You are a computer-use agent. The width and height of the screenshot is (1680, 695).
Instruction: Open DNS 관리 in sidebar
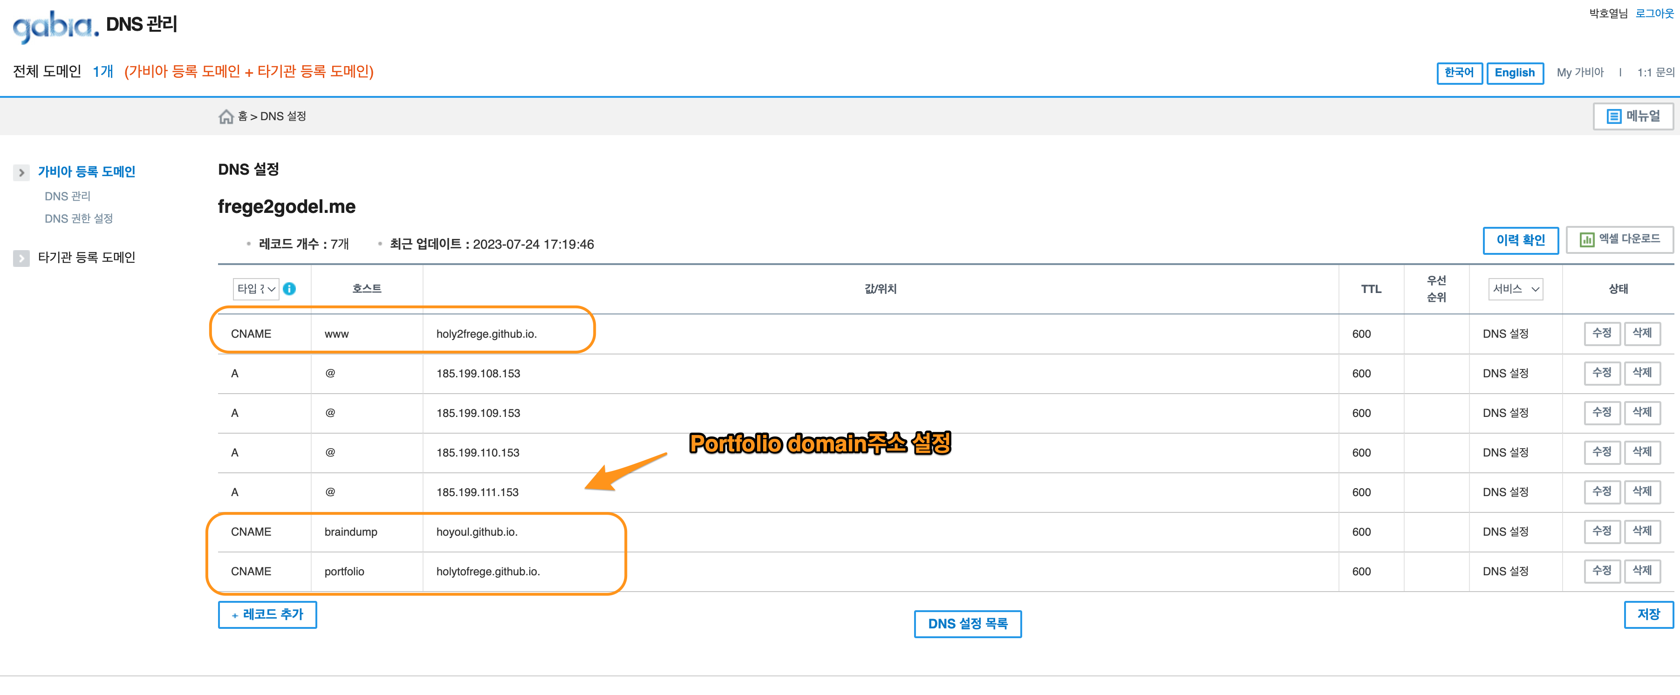67,196
